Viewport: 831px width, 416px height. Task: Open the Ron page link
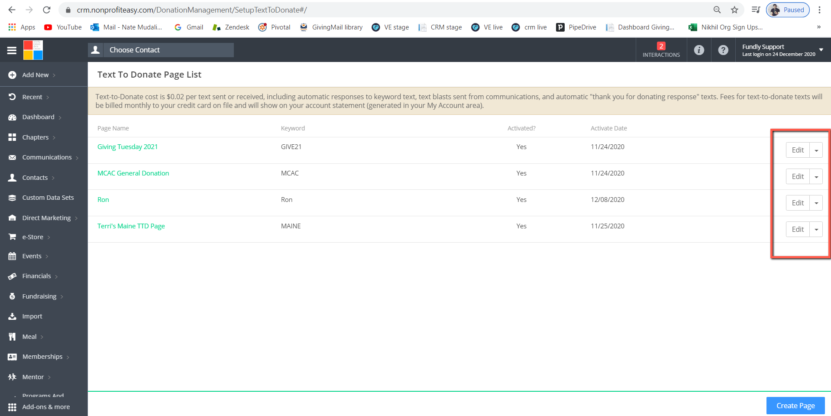click(103, 200)
